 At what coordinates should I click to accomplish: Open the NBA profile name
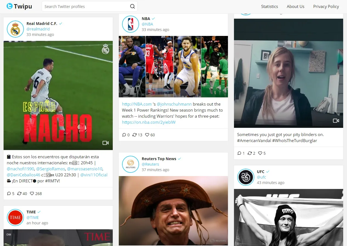tap(146, 19)
